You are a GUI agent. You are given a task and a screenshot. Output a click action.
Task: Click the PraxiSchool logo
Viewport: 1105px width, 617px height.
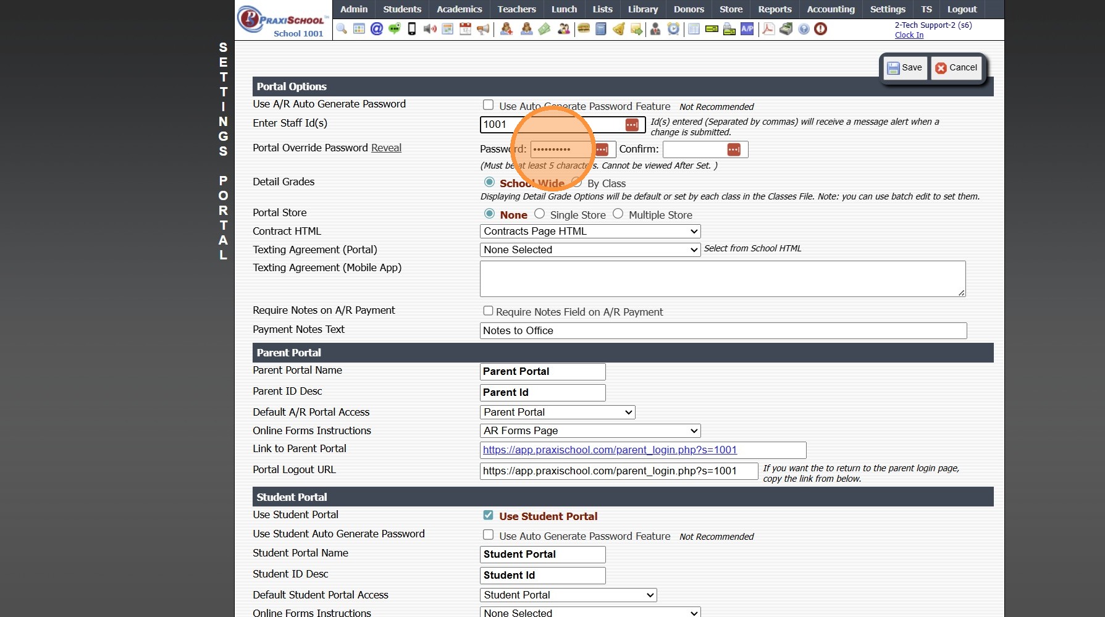(284, 20)
